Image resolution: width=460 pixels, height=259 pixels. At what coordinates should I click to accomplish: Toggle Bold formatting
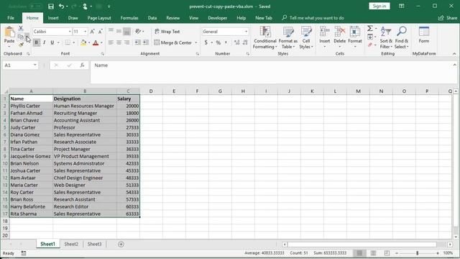point(37,43)
